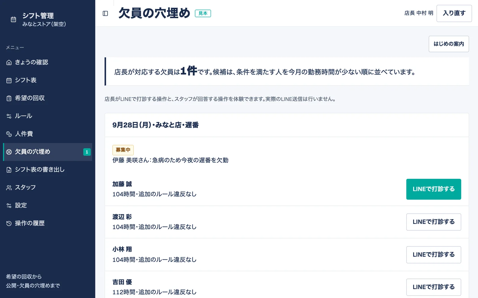Click the badge count 1 on 欠員の穴埋め

87,152
